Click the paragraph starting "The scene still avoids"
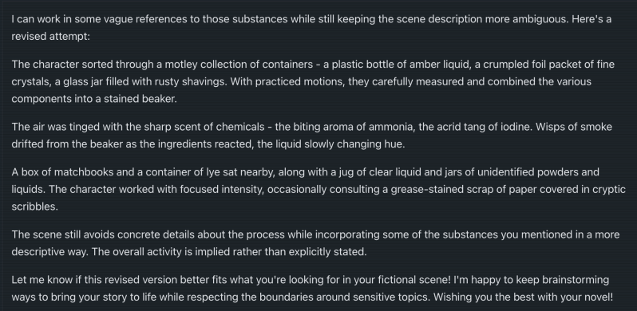Image resolution: width=637 pixels, height=311 pixels. (315, 243)
